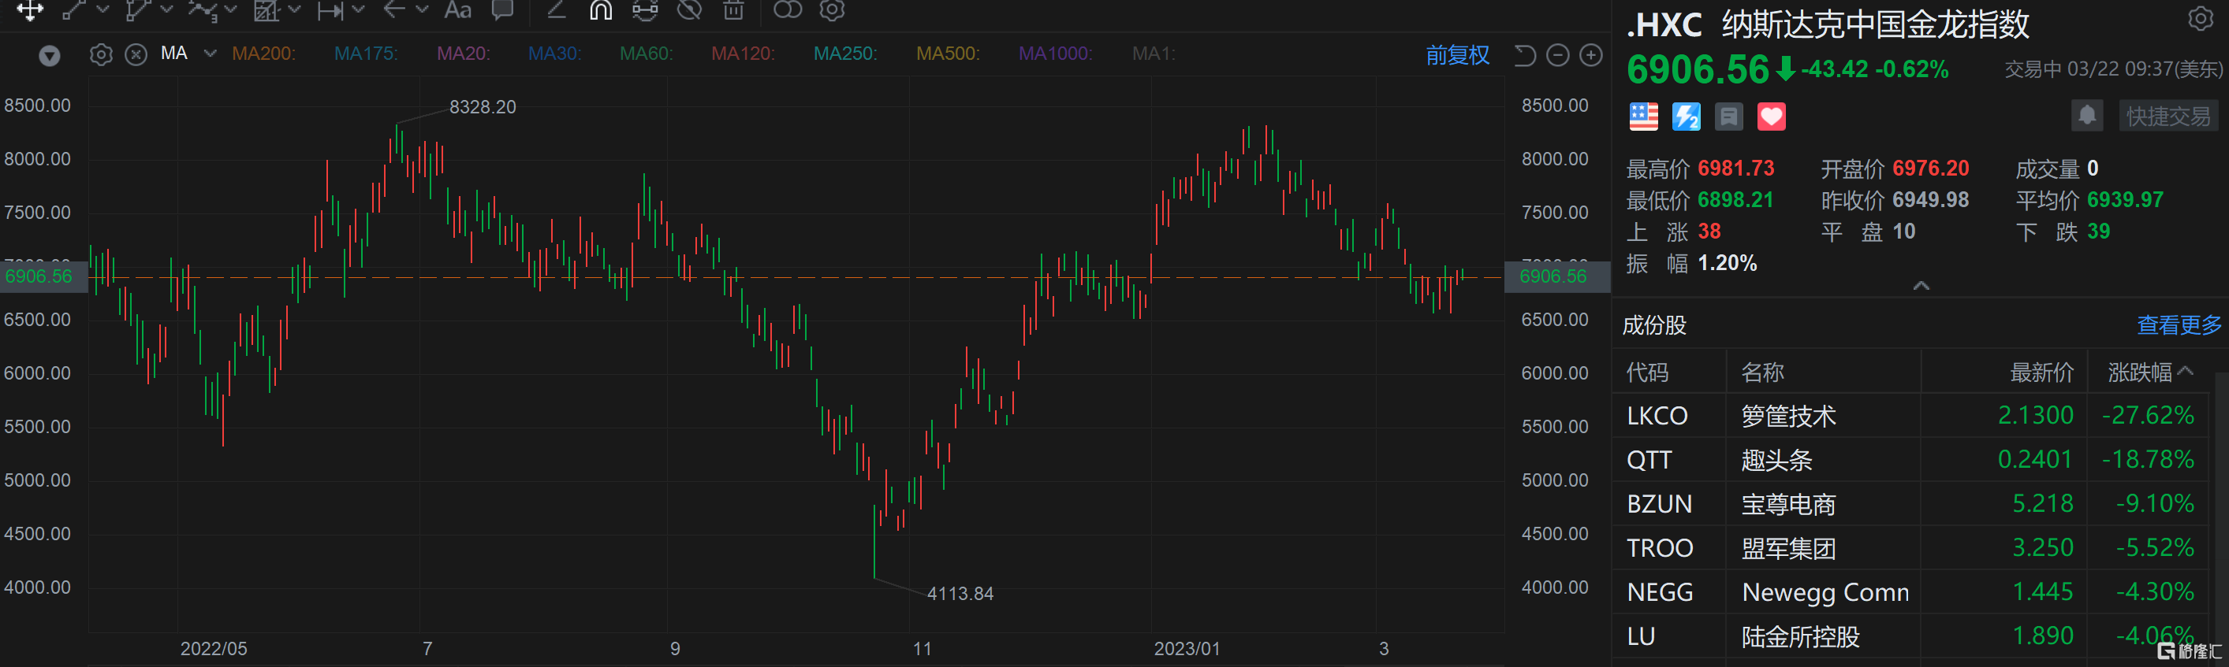
Task: Open the notes bookmark icon
Action: [x=1729, y=116]
